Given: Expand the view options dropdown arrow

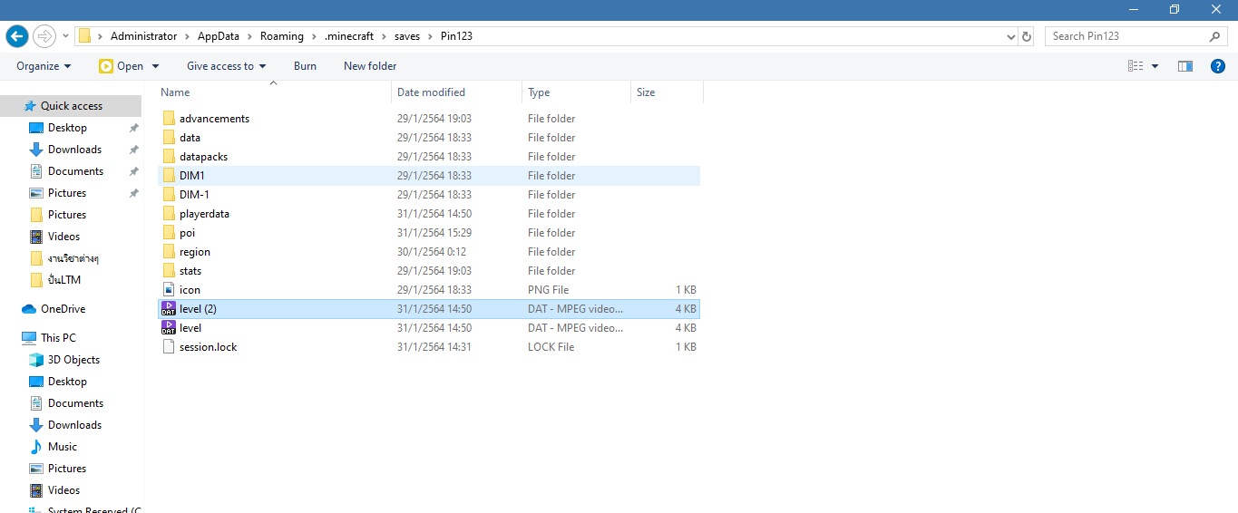Looking at the screenshot, I should coord(1155,66).
